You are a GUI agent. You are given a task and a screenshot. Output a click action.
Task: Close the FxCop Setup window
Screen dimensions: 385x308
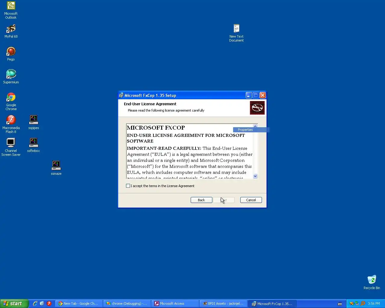coord(263,95)
